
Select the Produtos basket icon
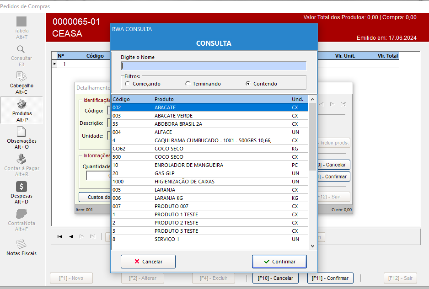tap(21, 104)
